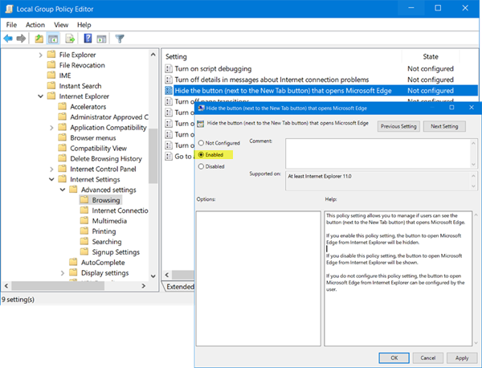Screen dimensions: 482x368
Task: Collapse the Internet Settings node
Action: pos(51,179)
